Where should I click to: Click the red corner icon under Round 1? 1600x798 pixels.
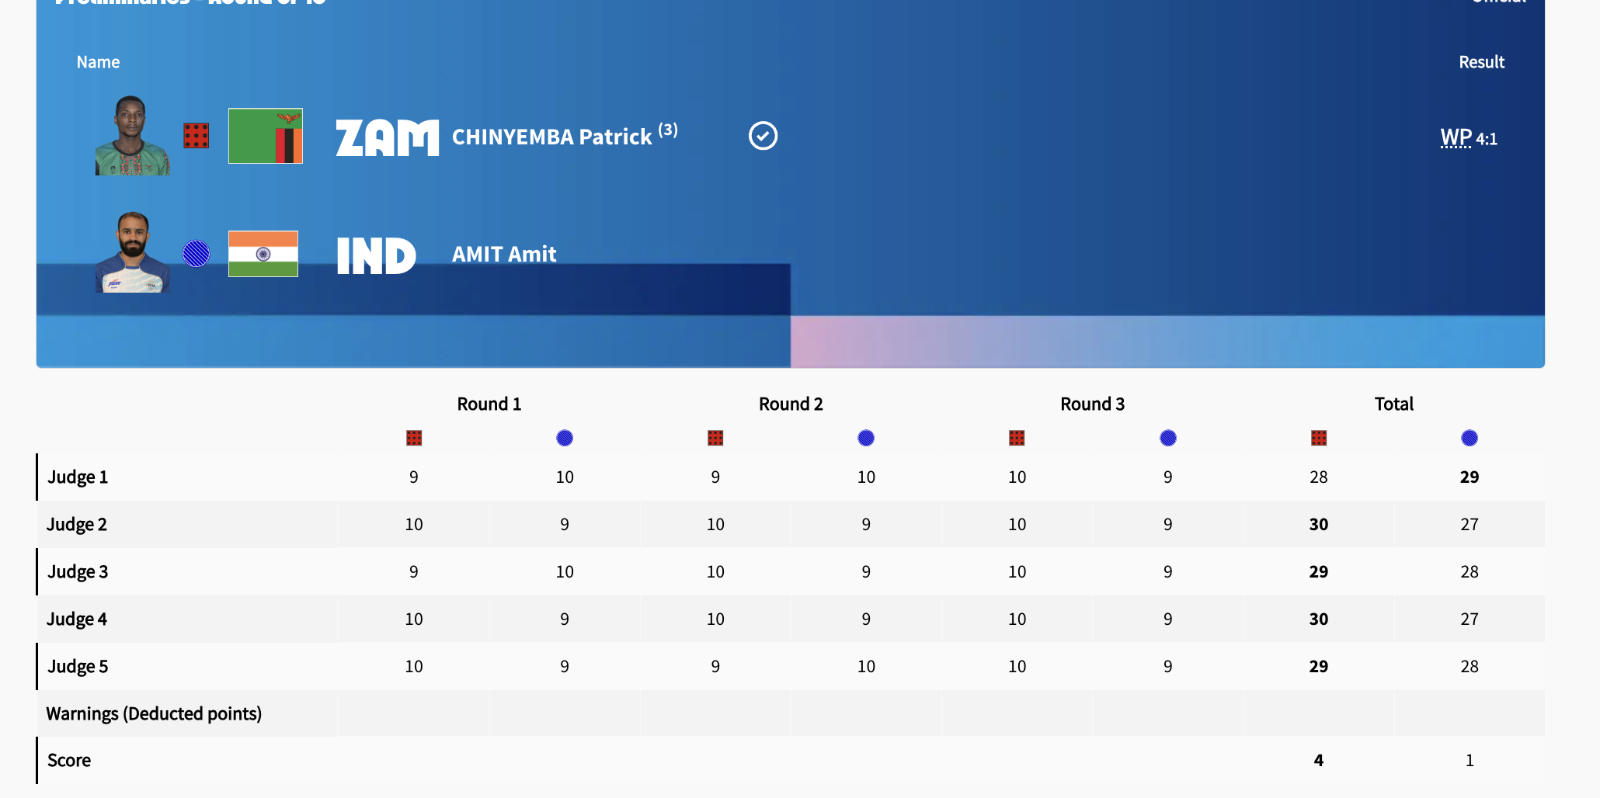pyautogui.click(x=414, y=438)
